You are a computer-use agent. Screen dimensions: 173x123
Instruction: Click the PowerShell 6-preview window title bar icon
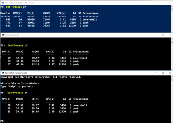tap(3, 73)
